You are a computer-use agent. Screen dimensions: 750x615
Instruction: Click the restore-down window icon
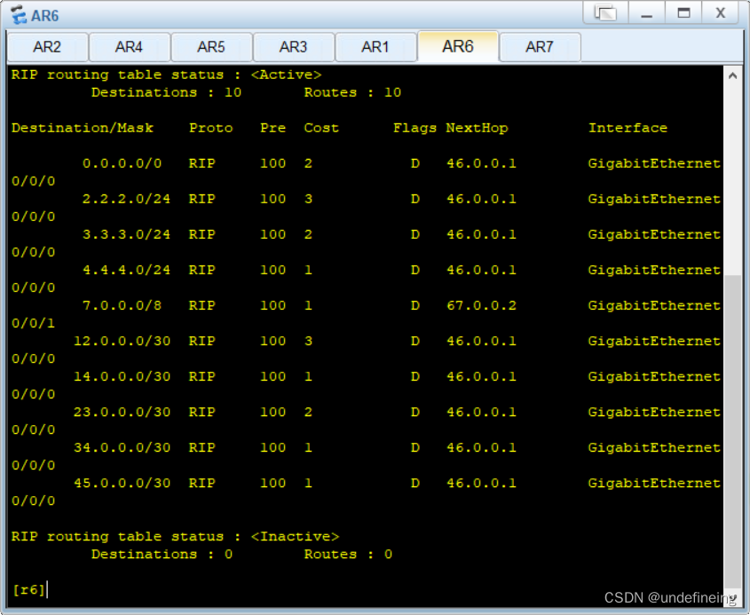(605, 13)
